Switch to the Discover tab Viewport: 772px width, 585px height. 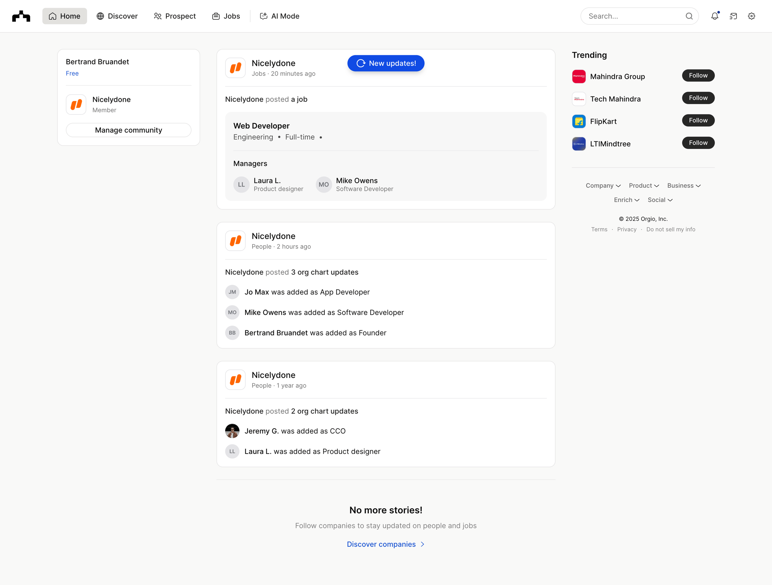coord(117,16)
